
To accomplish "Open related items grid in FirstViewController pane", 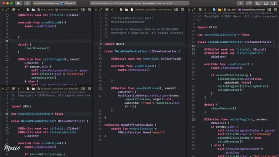I will pos(14,10).
